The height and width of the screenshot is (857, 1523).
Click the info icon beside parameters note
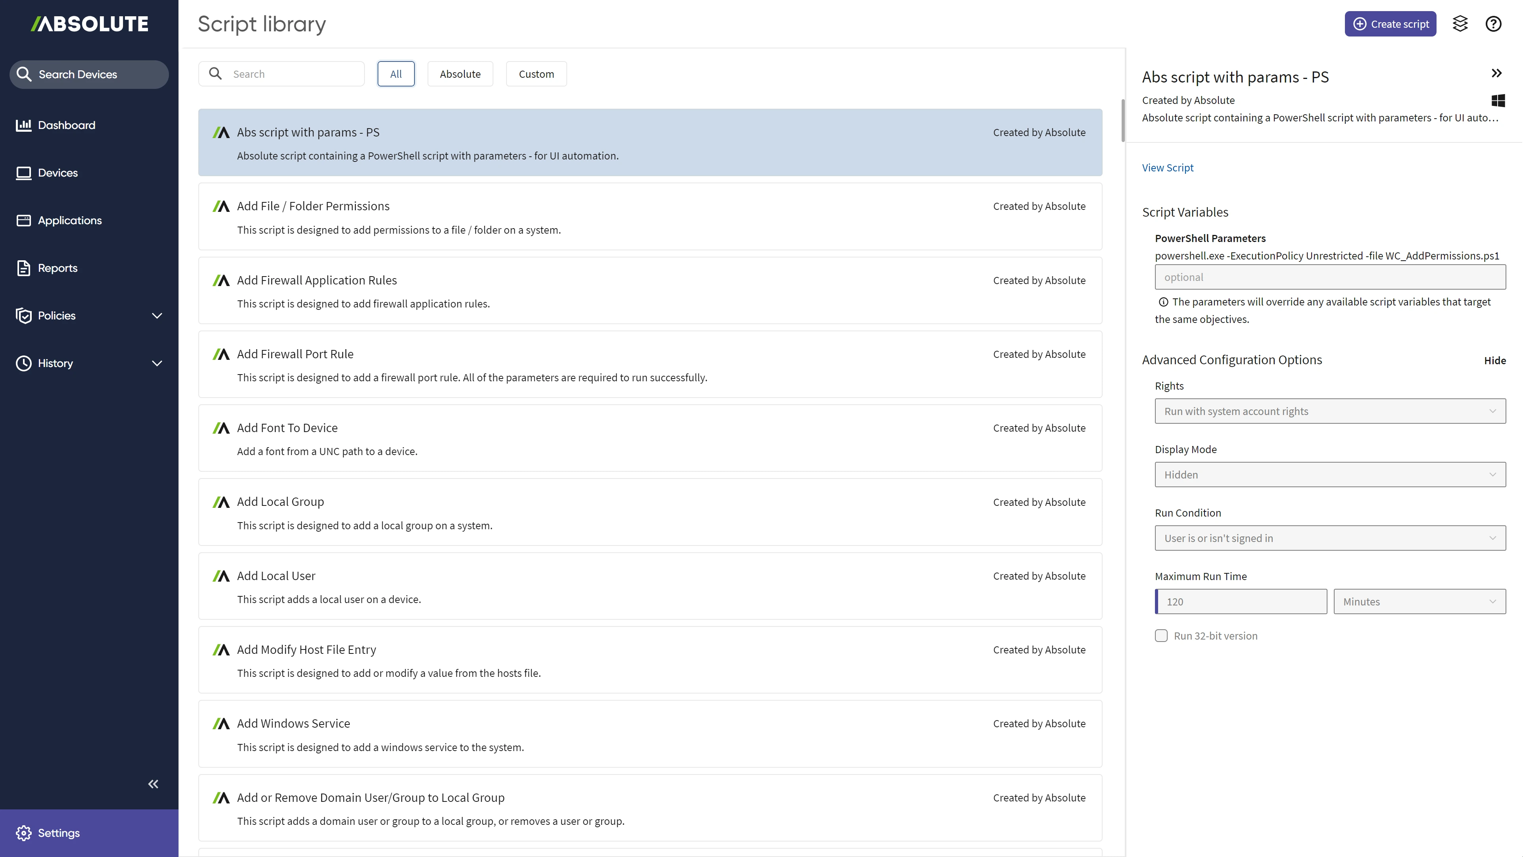1163,302
